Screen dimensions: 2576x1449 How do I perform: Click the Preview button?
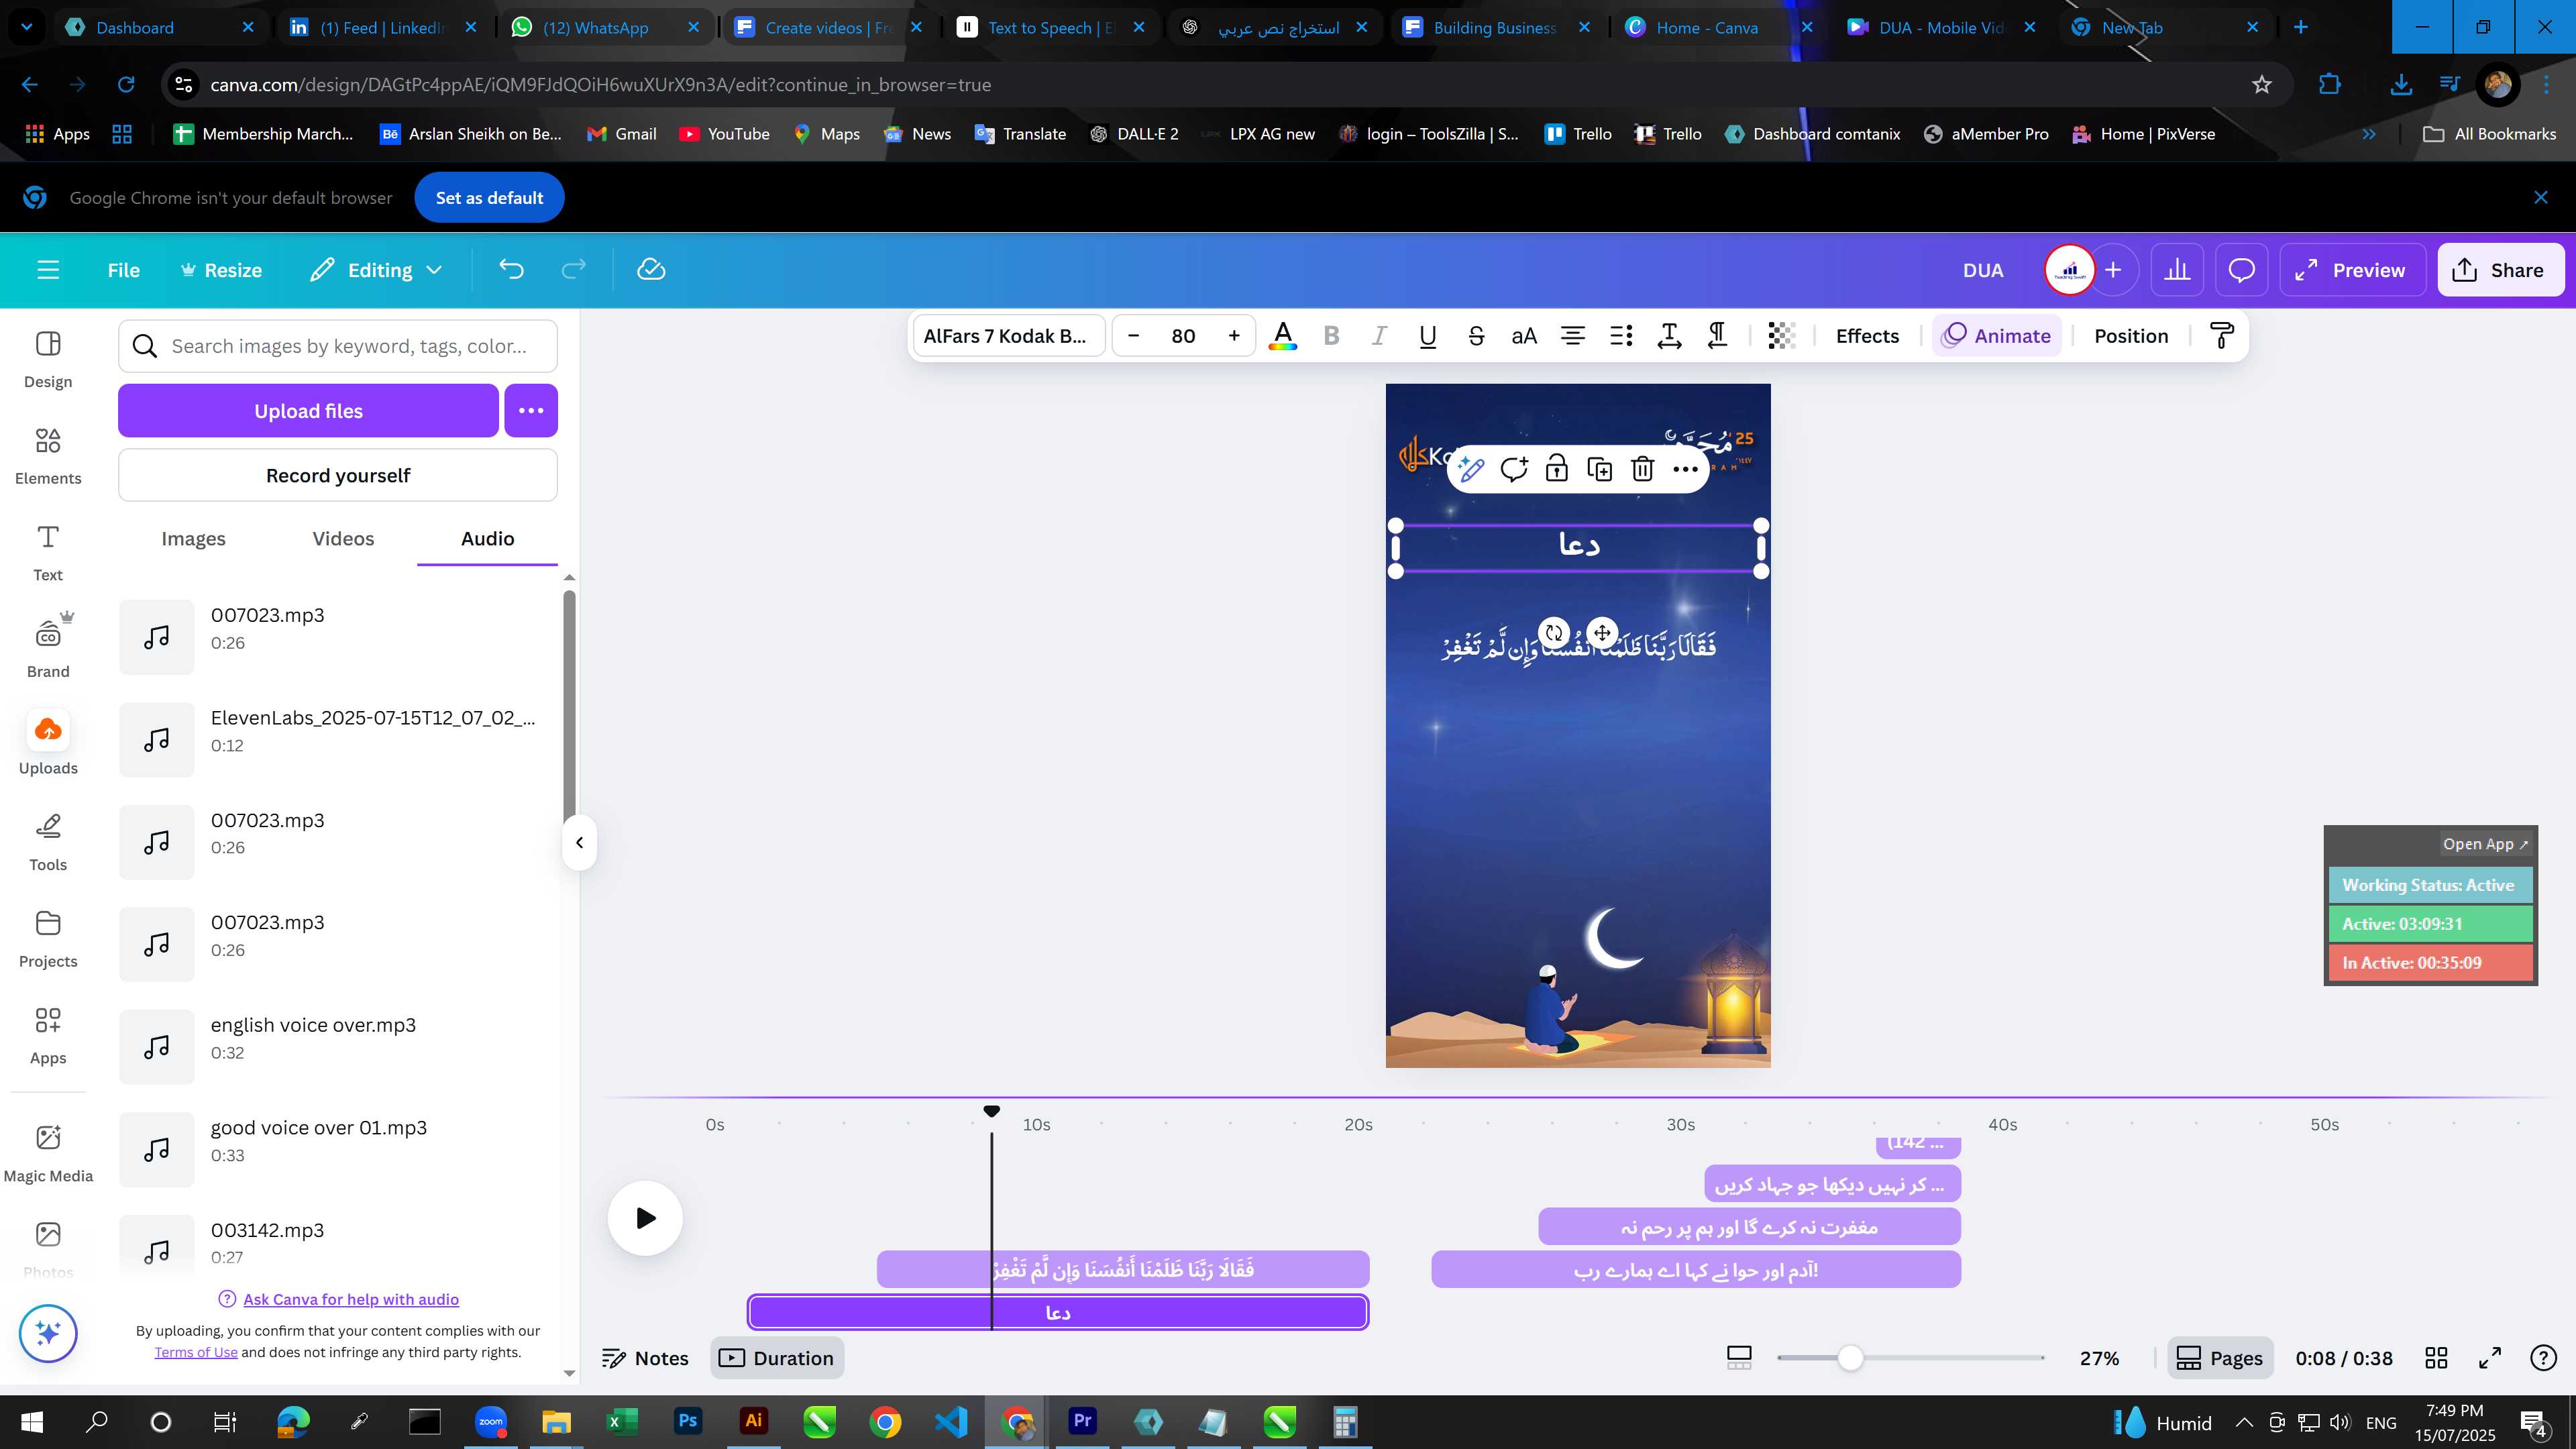(2352, 270)
